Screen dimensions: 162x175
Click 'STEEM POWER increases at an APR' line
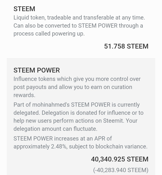click(63, 139)
